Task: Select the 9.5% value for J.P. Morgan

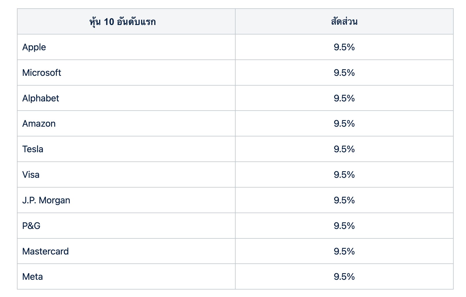Action: tap(344, 200)
